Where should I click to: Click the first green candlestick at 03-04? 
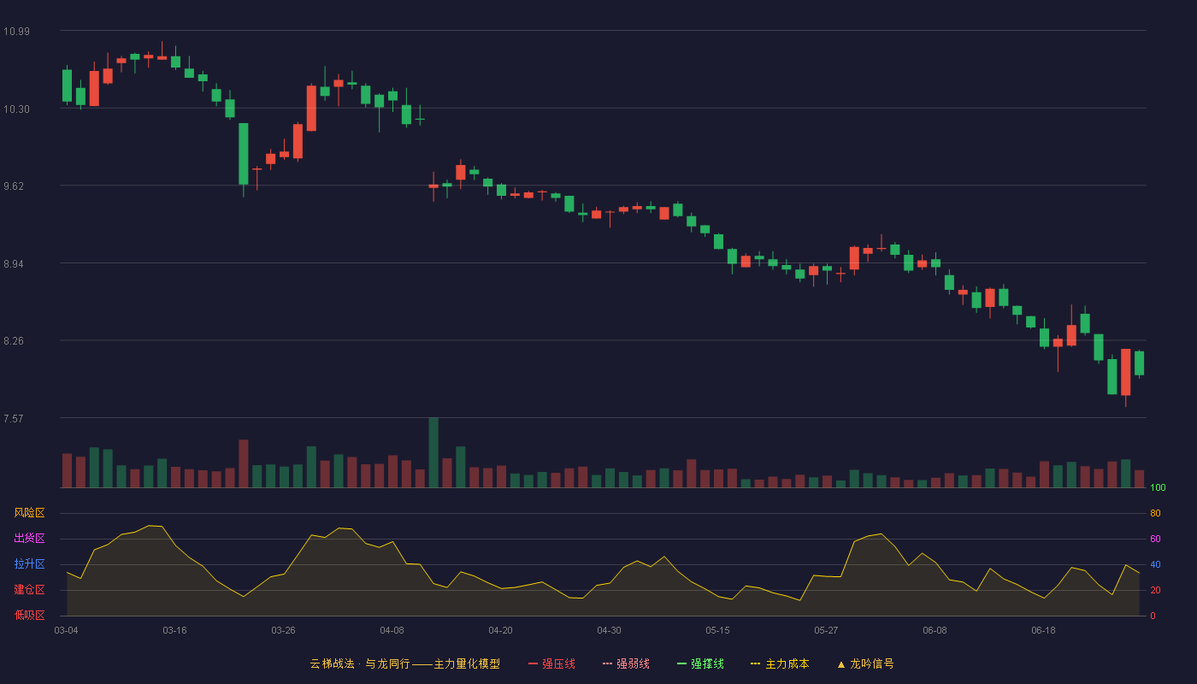click(x=67, y=85)
